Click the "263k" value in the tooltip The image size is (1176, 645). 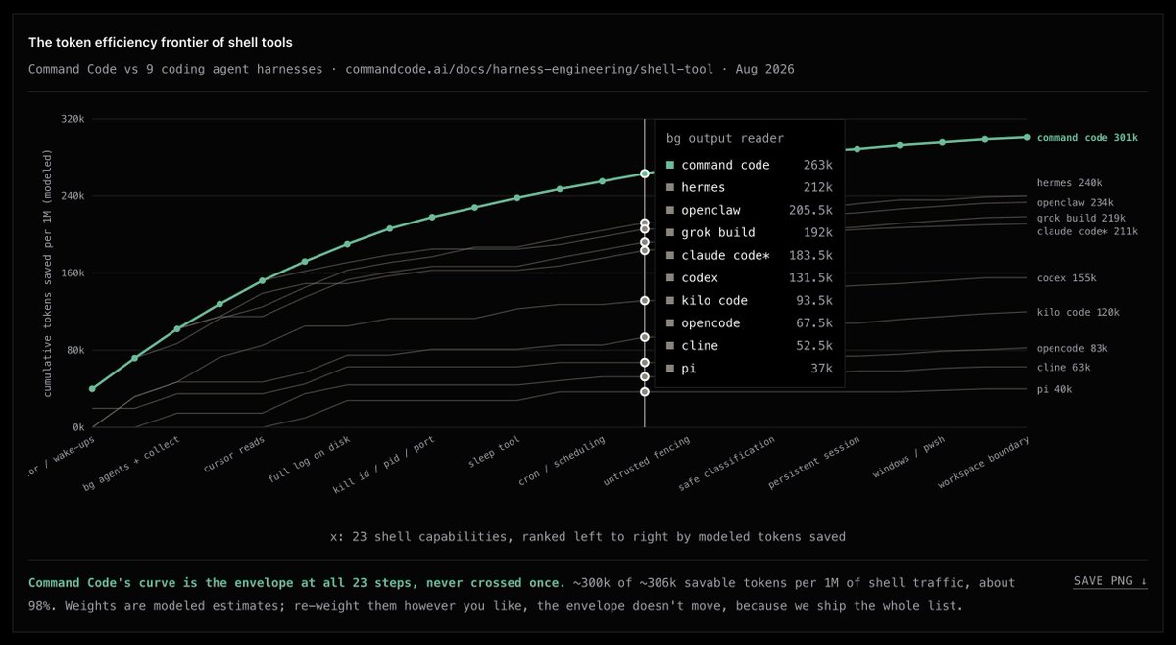click(816, 165)
